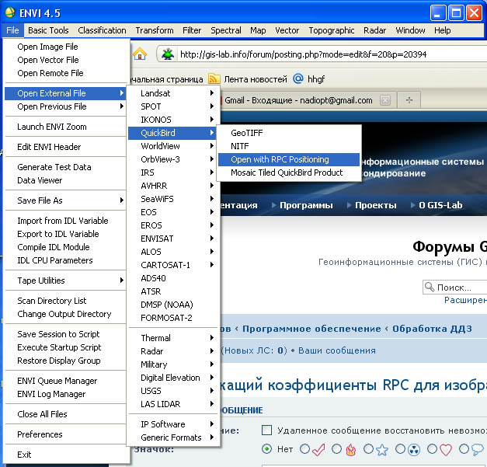The height and width of the screenshot is (467, 487).
Task: Follow 'Обработка ДДЗ' breadcrumb link
Action: click(x=432, y=329)
